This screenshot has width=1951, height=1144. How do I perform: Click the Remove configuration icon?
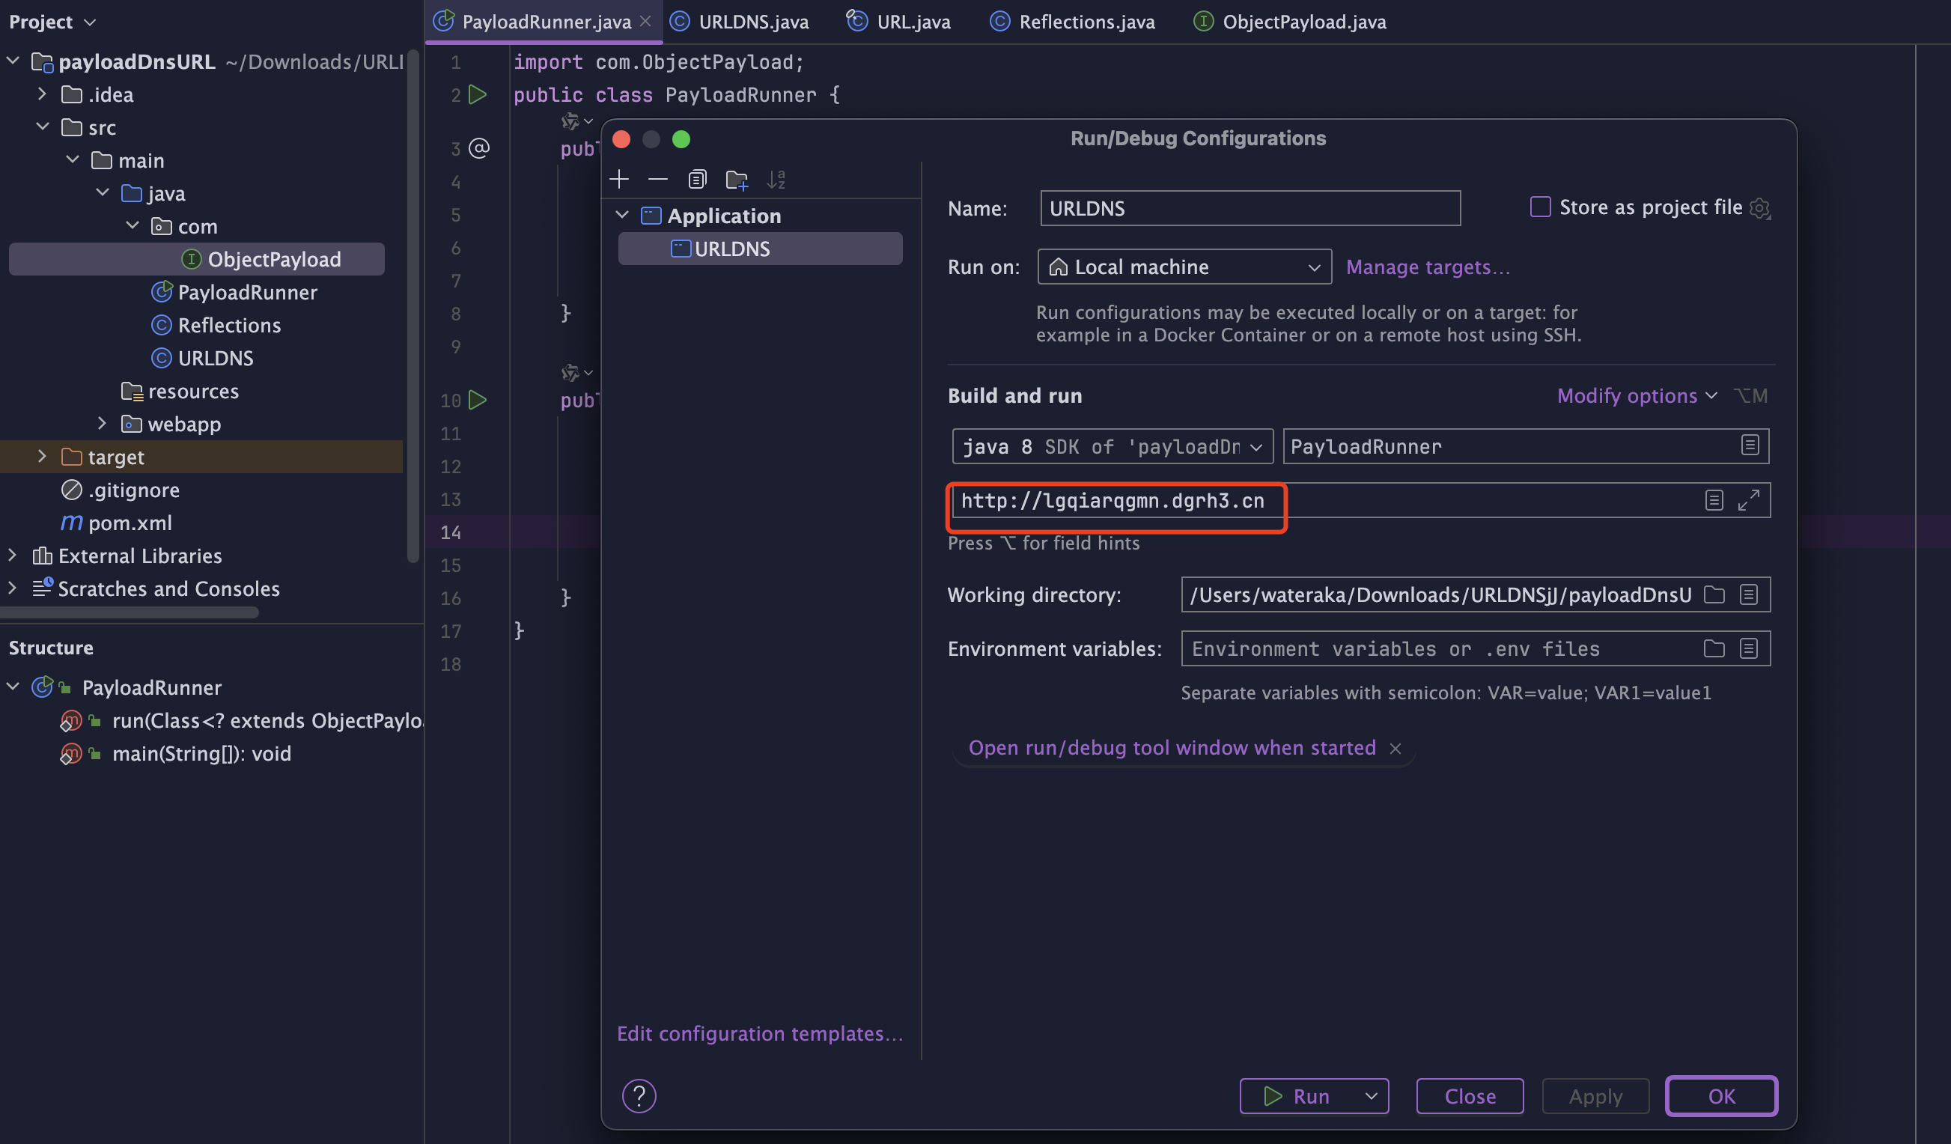click(655, 177)
